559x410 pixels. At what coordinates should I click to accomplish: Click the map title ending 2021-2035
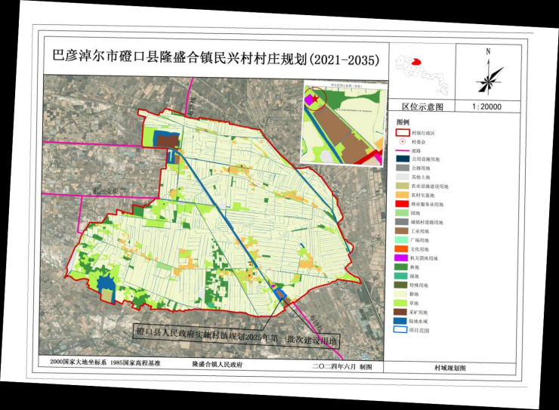tap(216, 57)
